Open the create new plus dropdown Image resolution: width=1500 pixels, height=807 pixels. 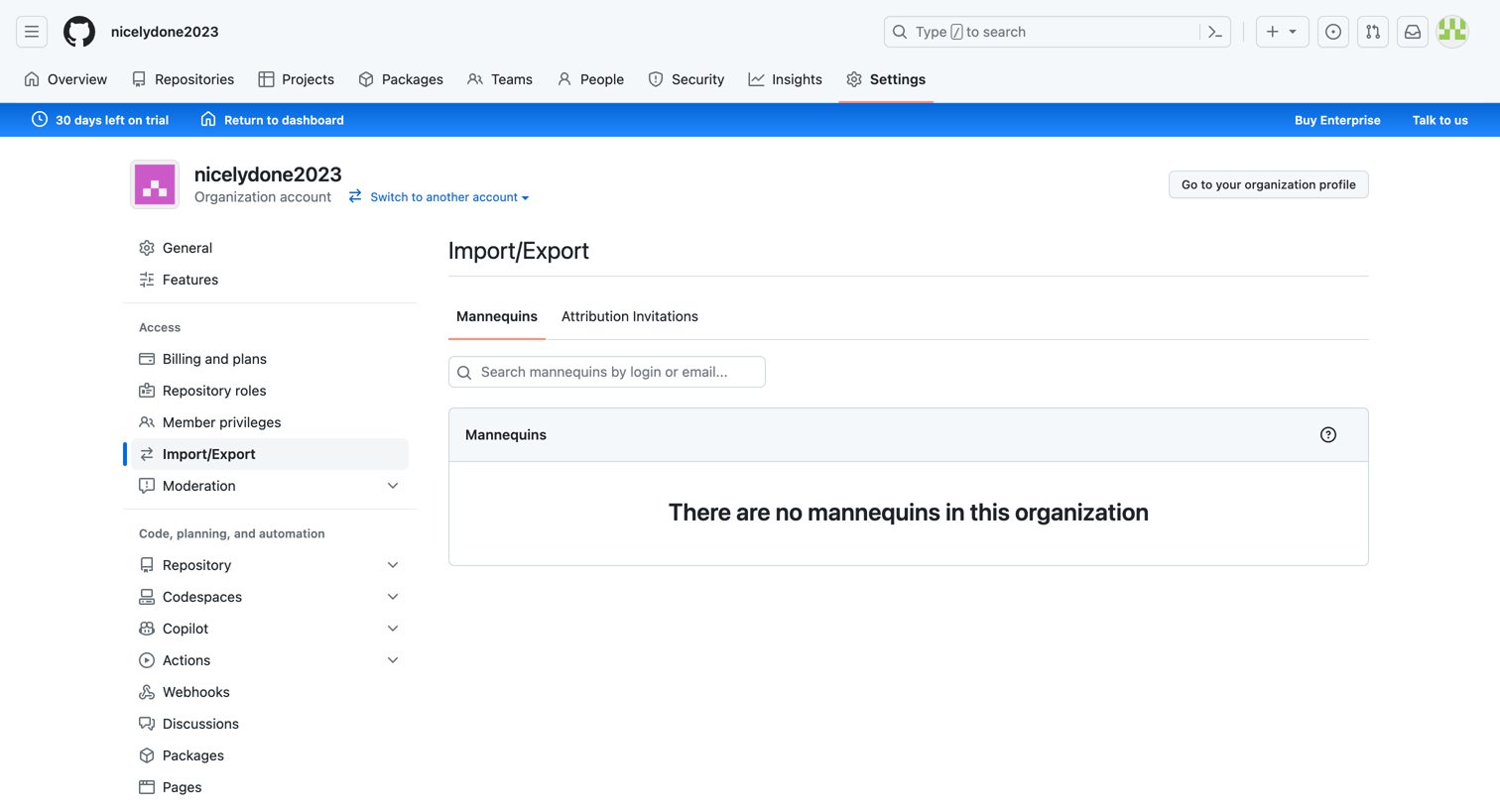point(1282,32)
